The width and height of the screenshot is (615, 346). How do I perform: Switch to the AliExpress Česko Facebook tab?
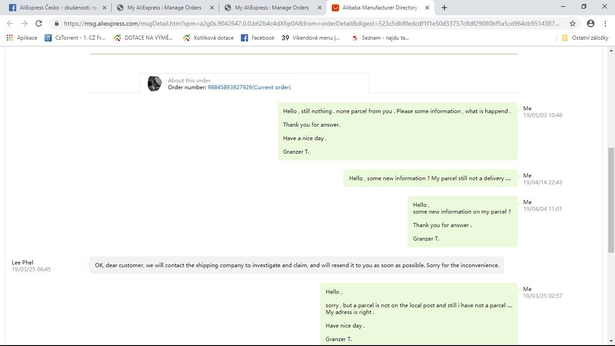[x=54, y=8]
